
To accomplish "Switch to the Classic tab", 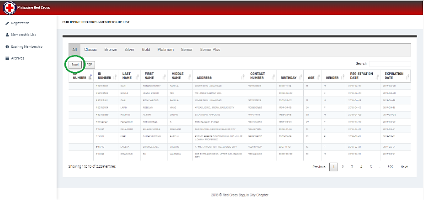I will 90,50.
